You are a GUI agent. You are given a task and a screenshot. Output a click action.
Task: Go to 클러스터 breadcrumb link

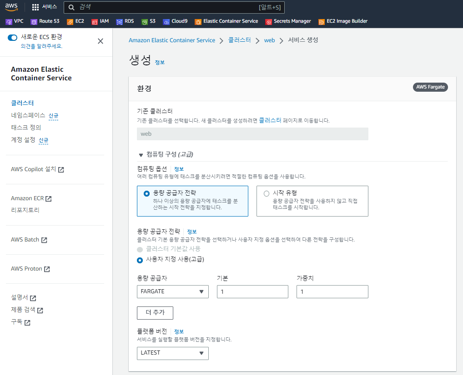coord(240,40)
